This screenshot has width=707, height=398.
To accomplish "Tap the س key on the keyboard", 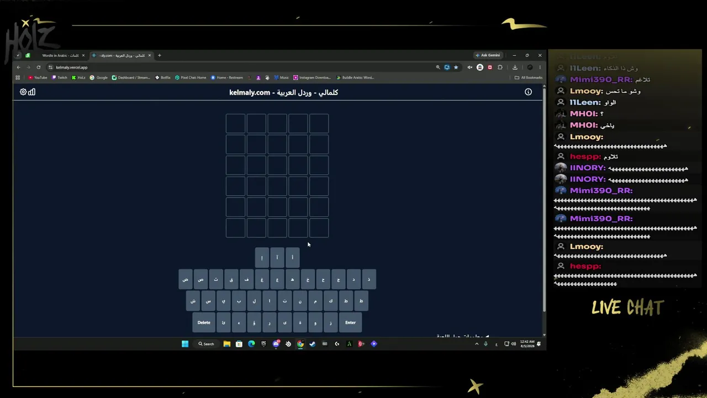I will (x=208, y=301).
